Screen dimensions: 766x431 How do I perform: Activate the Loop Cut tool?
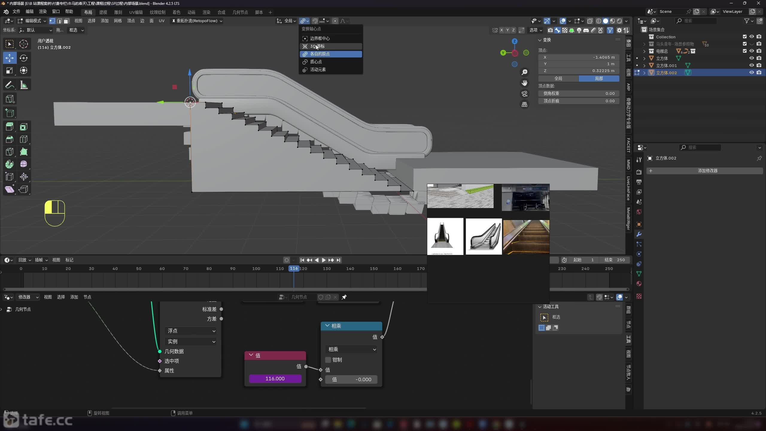coord(24,139)
